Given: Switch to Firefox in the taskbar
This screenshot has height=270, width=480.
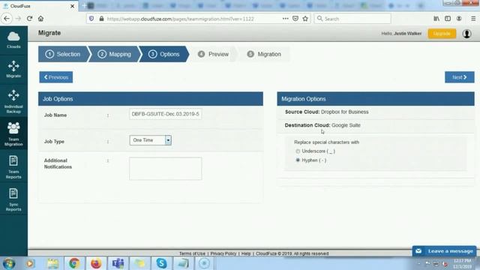Looking at the screenshot, I should 96,263.
